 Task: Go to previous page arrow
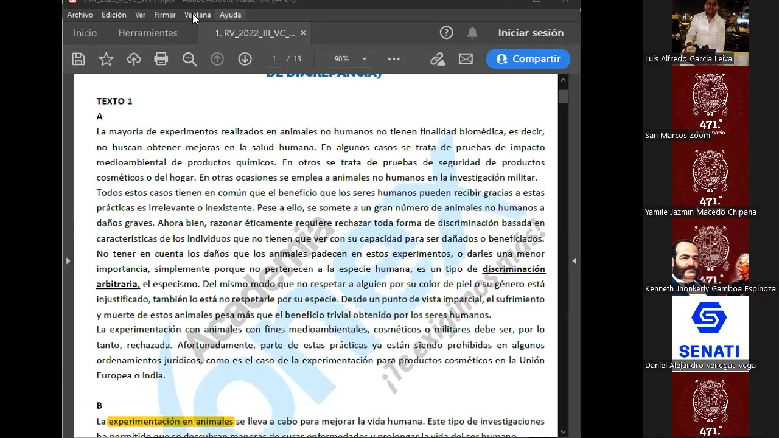click(x=217, y=59)
